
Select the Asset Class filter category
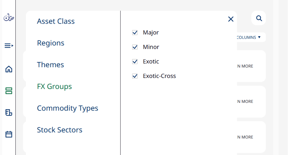[x=56, y=21]
